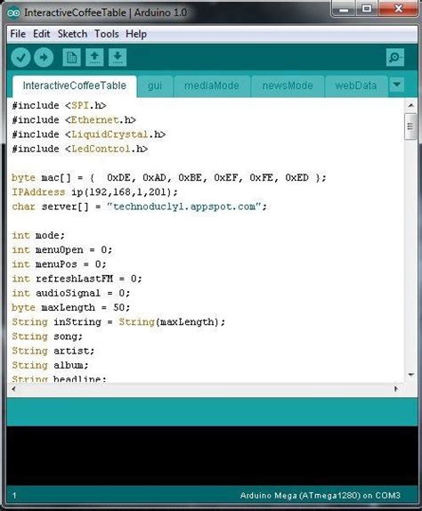Click the line '#include <Ethernet.h>'
This screenshot has width=422, height=511.
pyautogui.click(x=74, y=120)
